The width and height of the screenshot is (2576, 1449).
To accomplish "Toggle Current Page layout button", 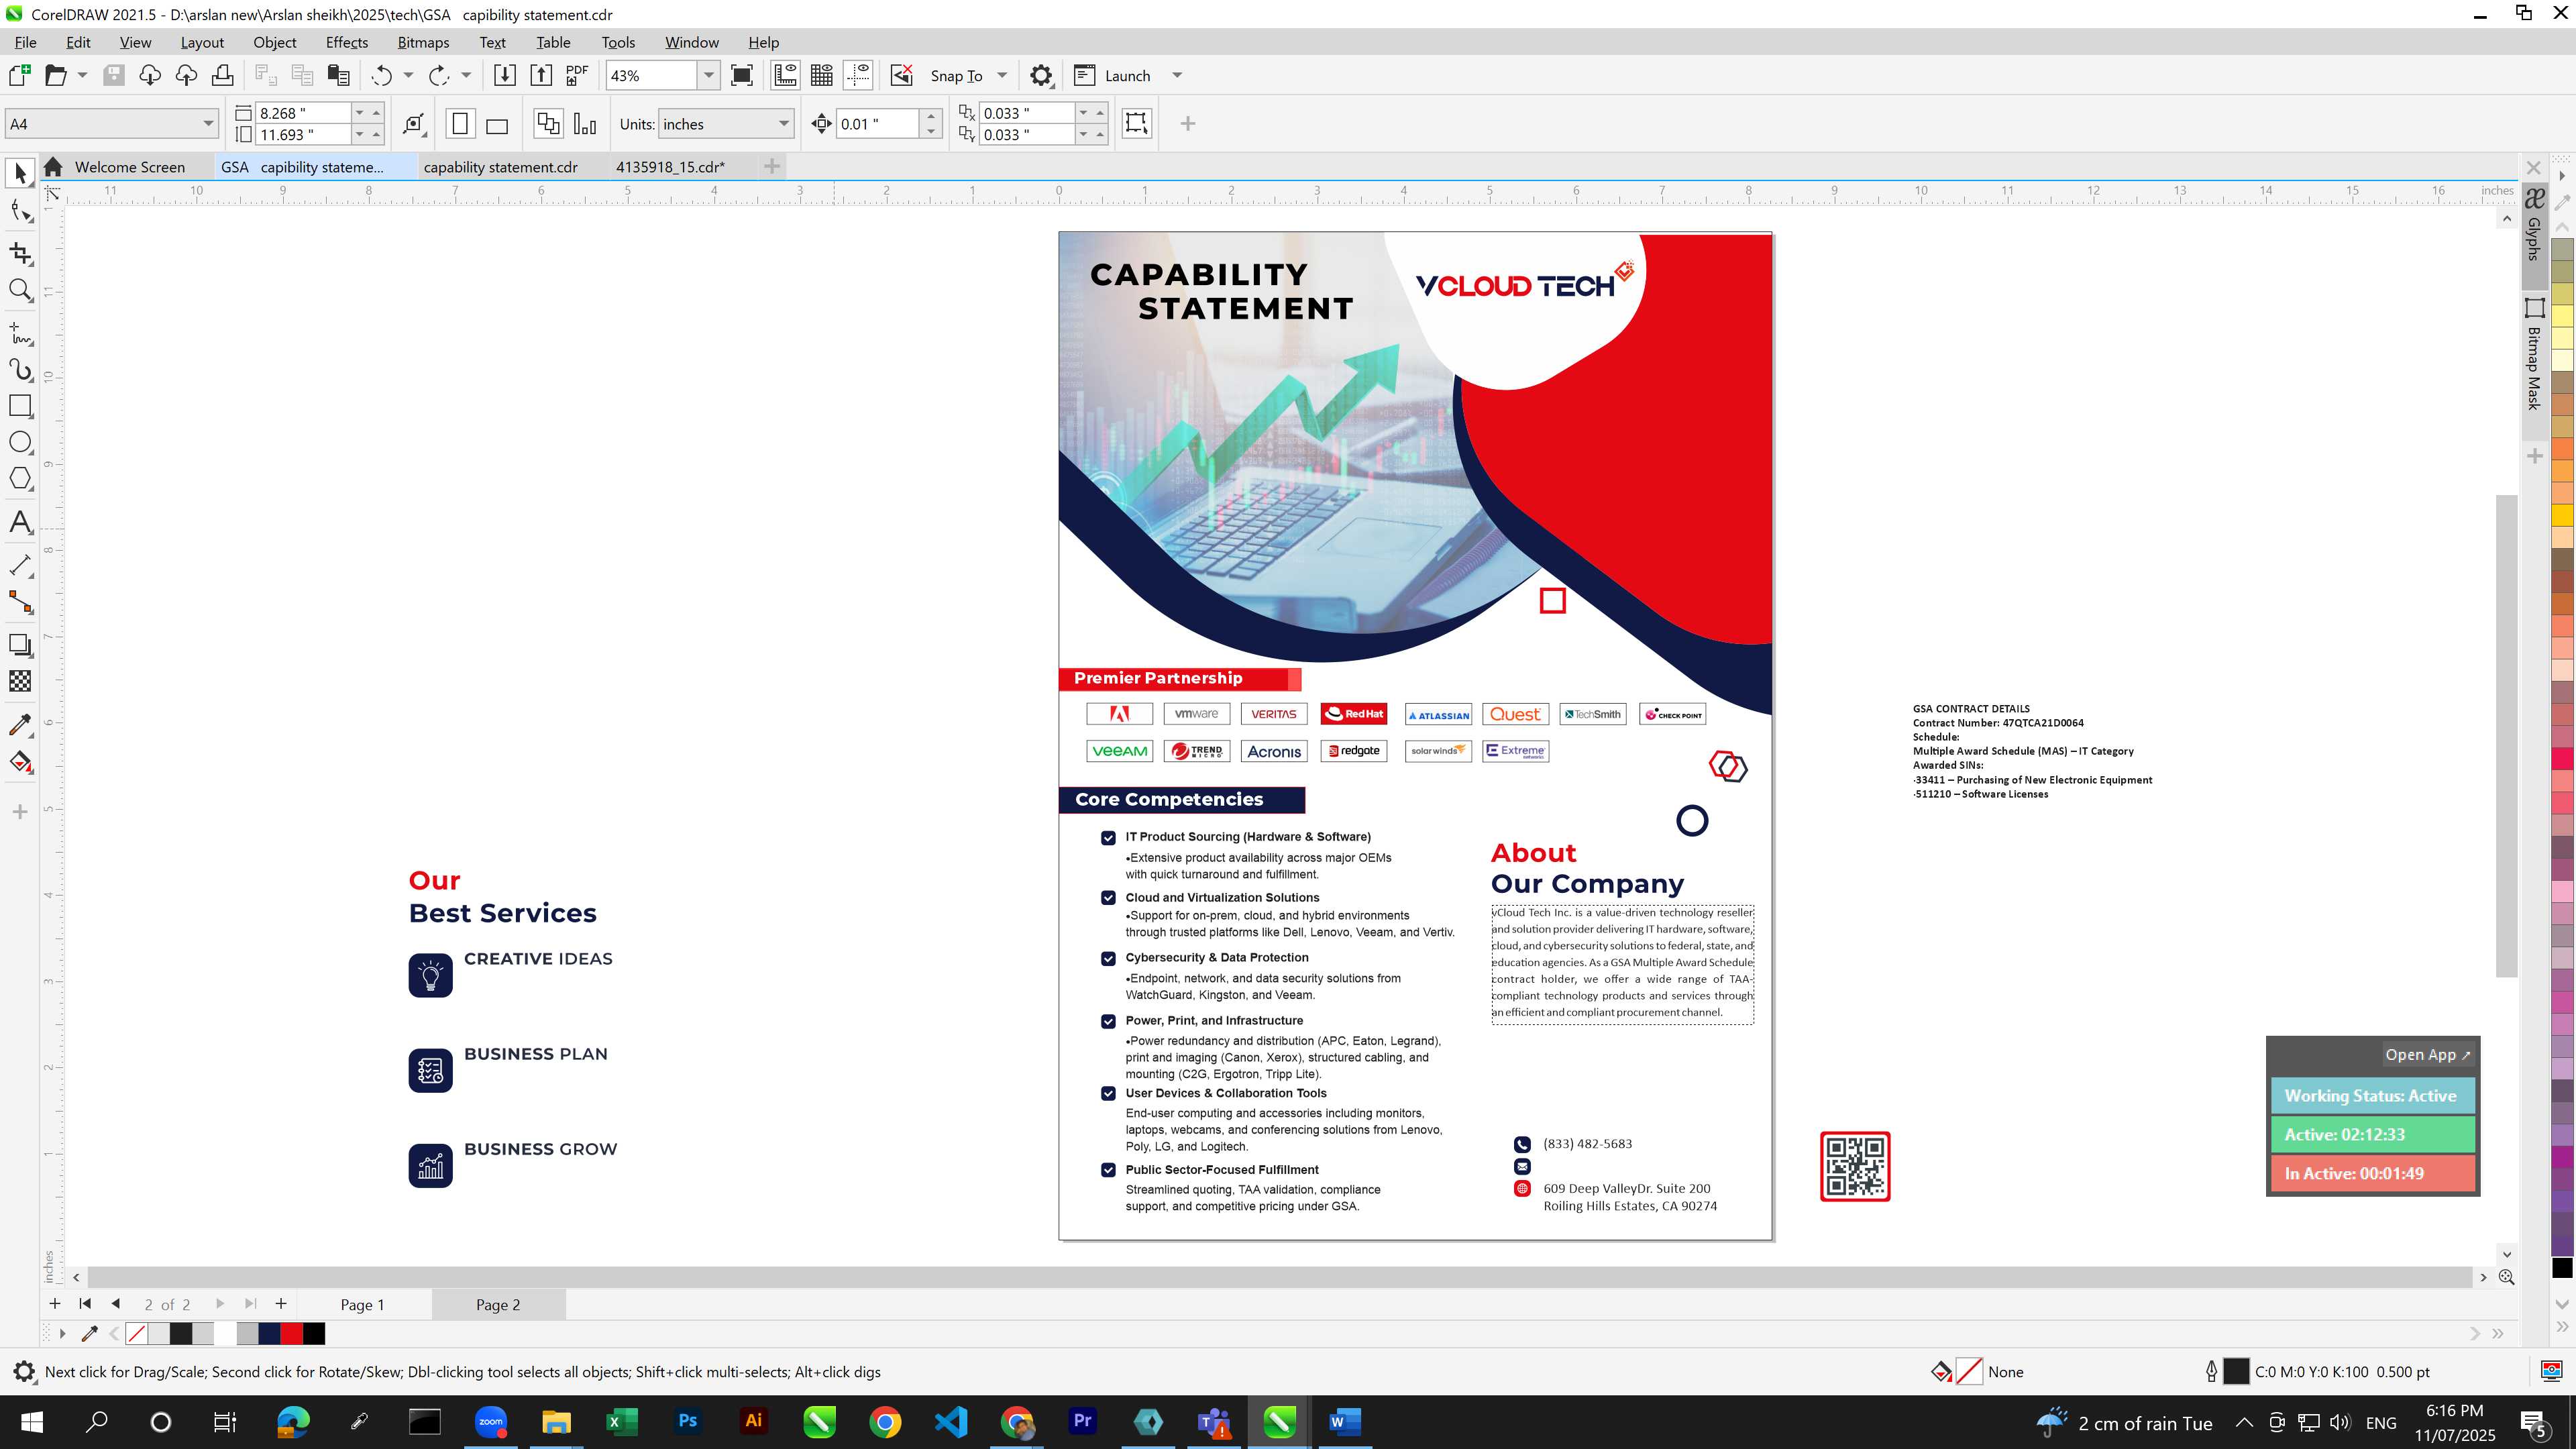I will pyautogui.click(x=585, y=124).
